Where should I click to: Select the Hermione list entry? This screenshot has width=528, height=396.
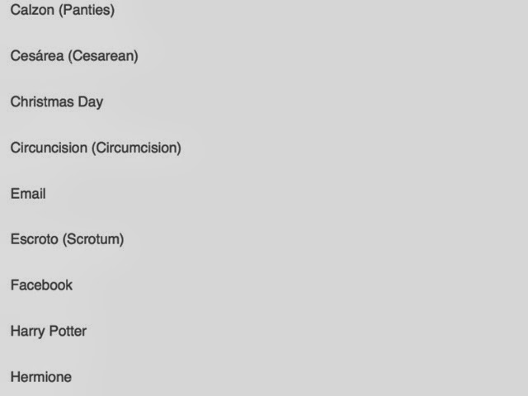coord(41,377)
